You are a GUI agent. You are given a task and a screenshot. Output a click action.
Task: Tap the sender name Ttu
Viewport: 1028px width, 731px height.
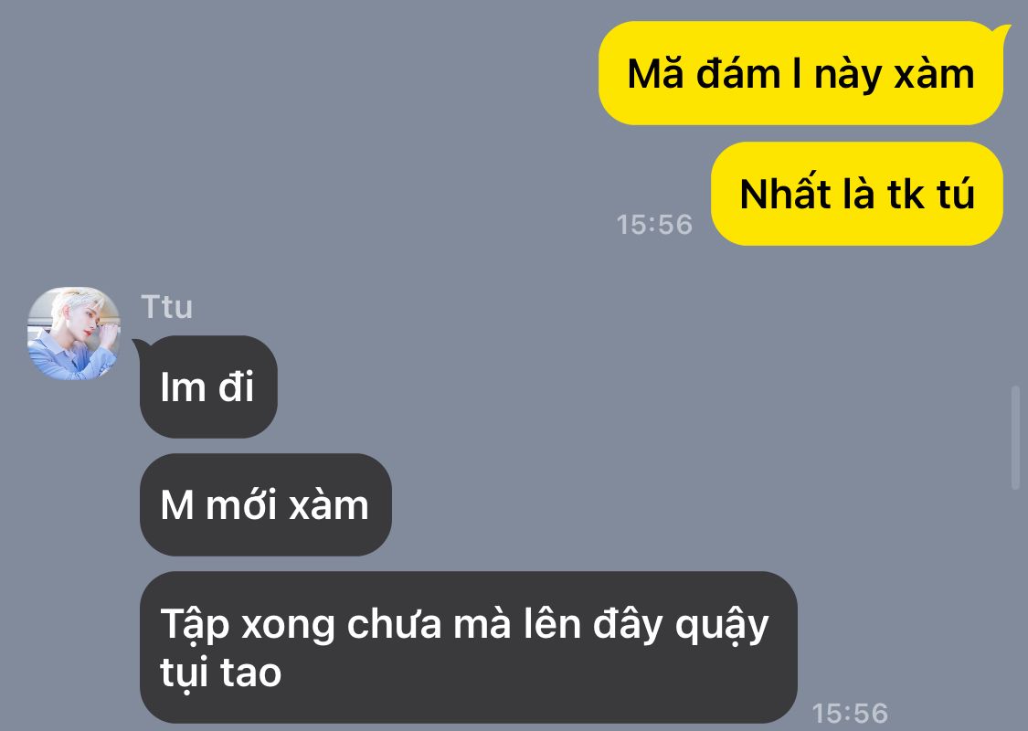(x=166, y=307)
